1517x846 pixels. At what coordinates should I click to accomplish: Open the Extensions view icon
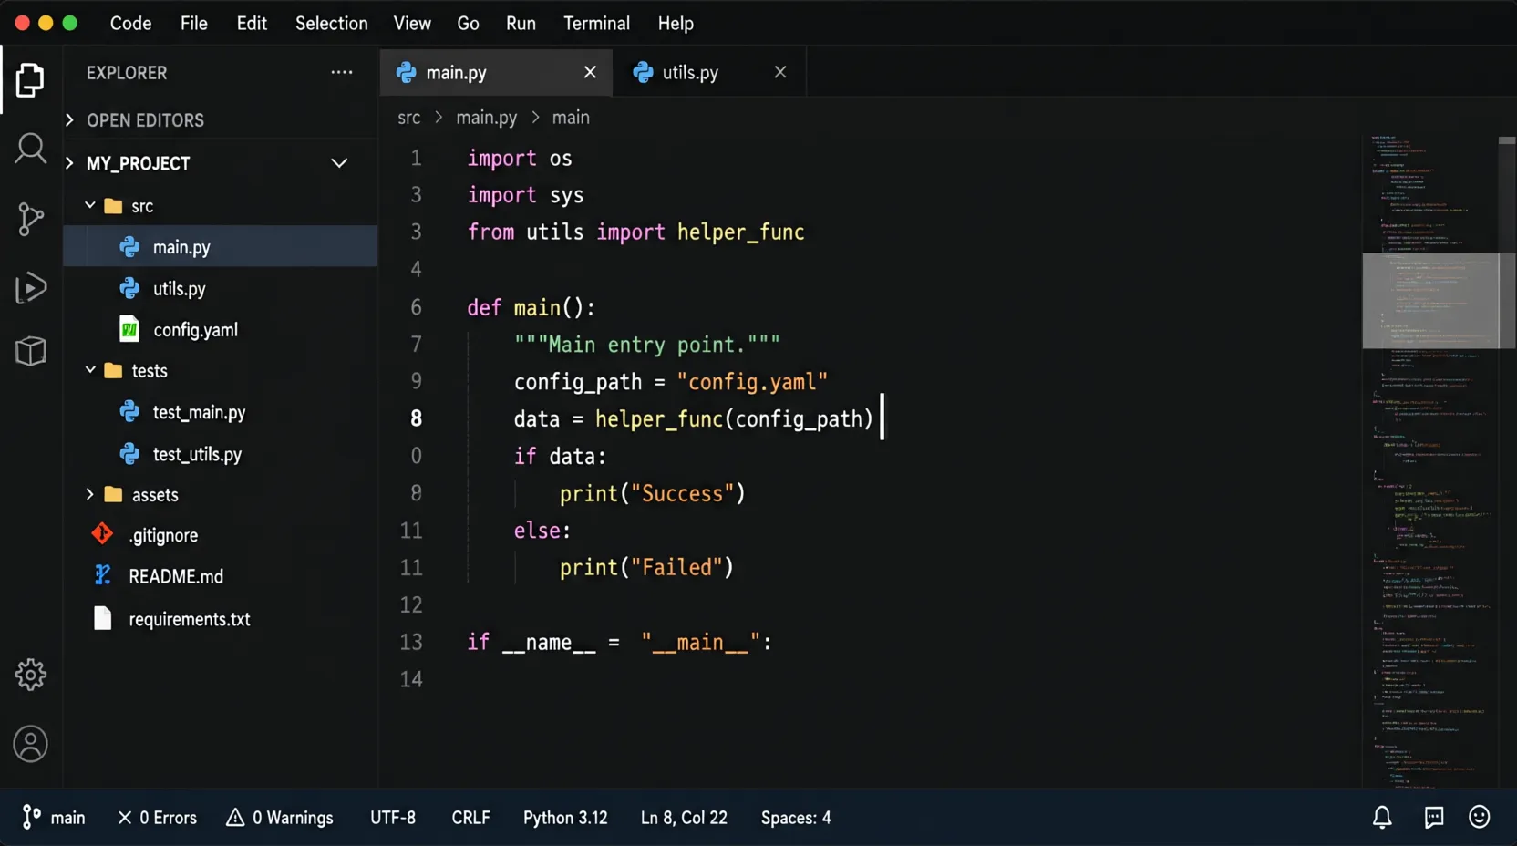click(x=30, y=351)
